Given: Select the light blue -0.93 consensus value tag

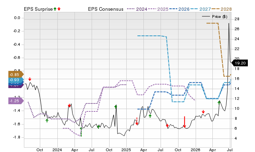Looking at the screenshot, I should coord(16,80).
